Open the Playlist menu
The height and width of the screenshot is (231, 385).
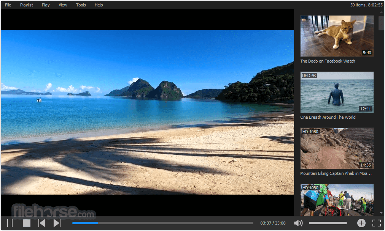26,5
